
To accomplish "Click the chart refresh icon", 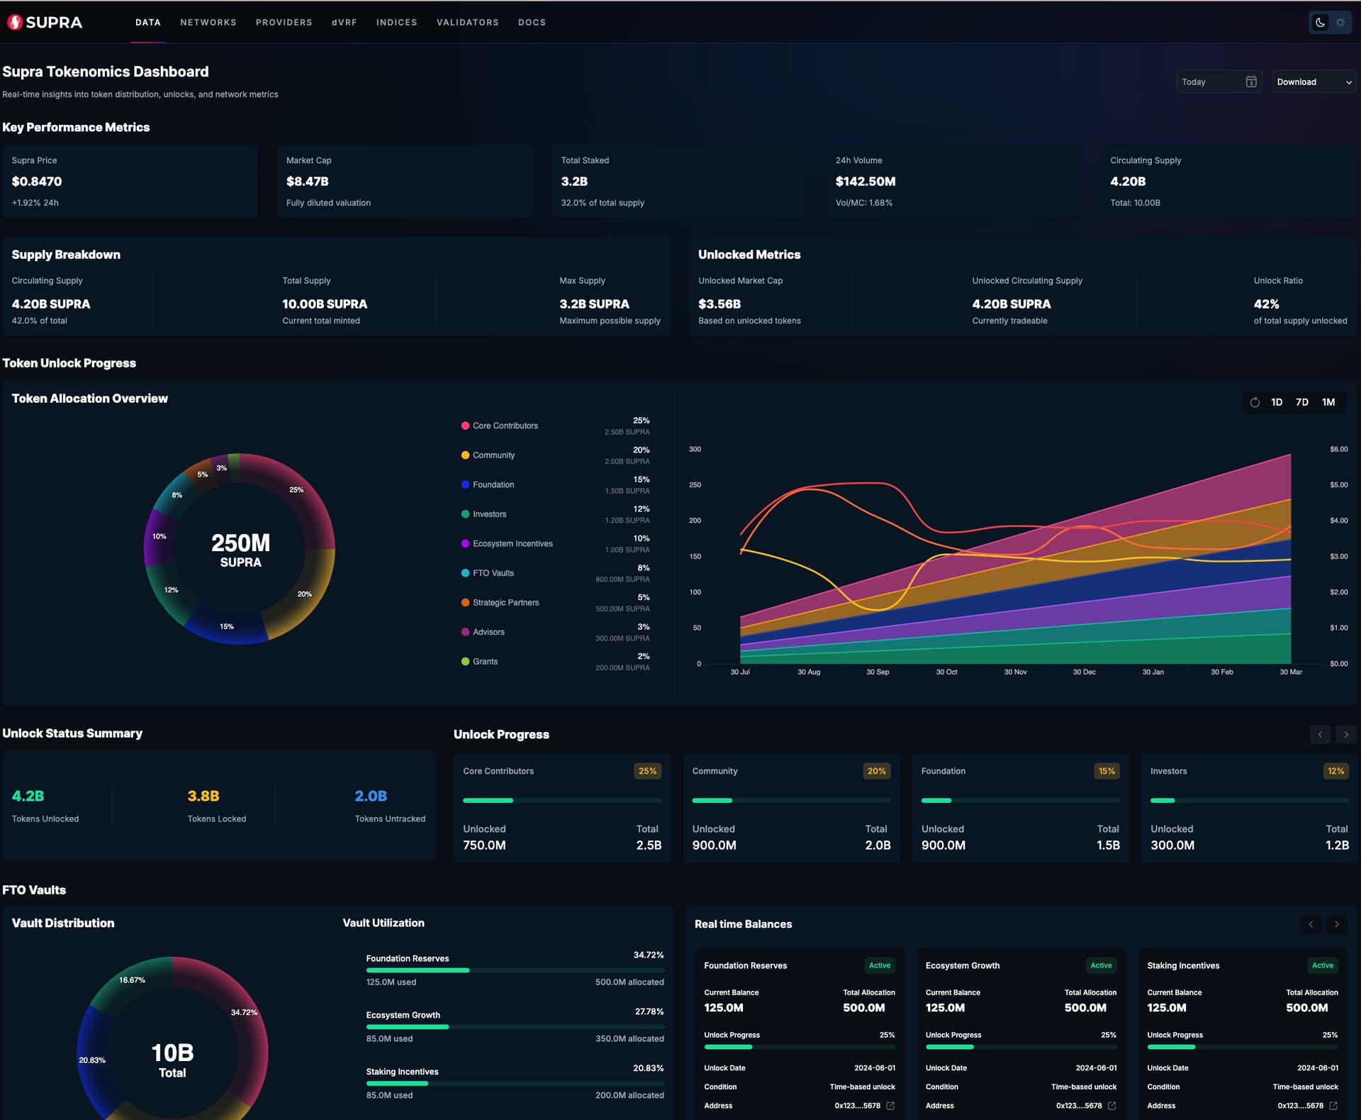I will point(1255,402).
